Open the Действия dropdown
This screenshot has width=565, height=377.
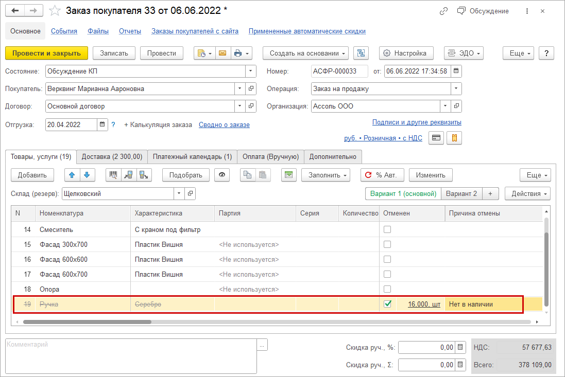point(527,193)
